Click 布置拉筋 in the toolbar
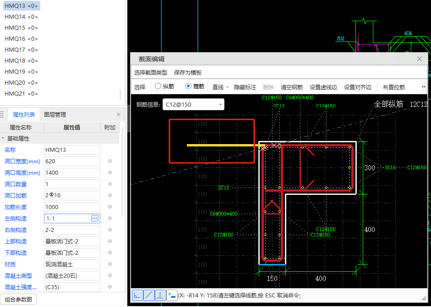 click(393, 87)
